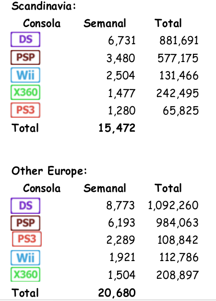
Task: Click the PS3 badge in Other Europe
Action: (x=27, y=239)
